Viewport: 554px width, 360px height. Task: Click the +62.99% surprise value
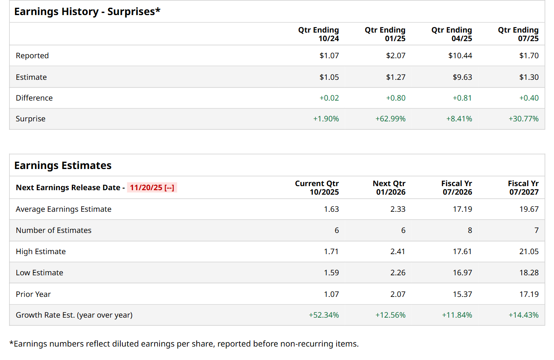(x=390, y=119)
